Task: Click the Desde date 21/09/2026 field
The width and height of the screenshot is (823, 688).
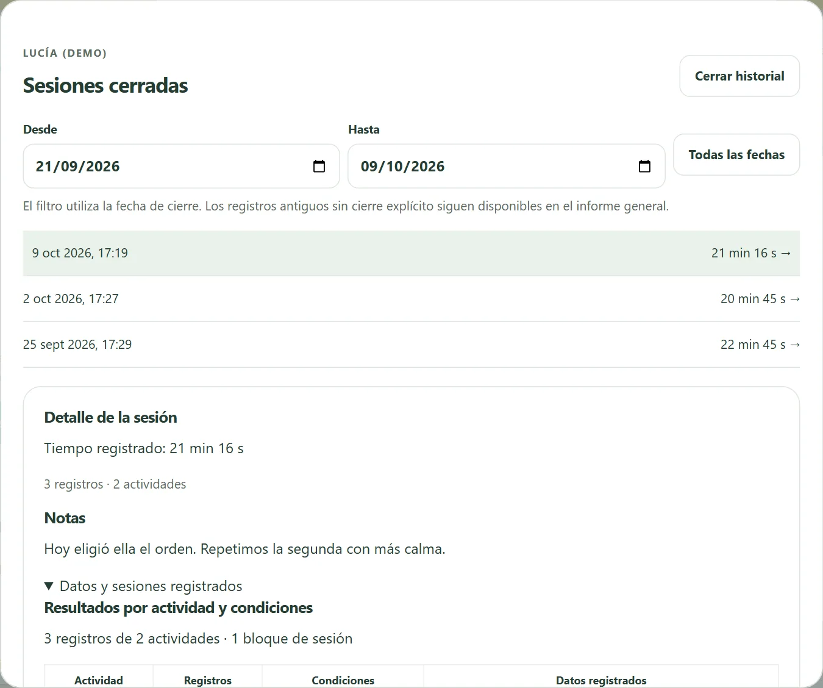Action: click(x=181, y=166)
